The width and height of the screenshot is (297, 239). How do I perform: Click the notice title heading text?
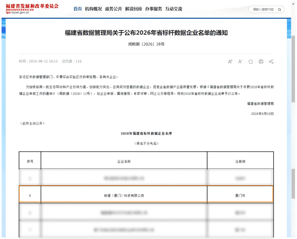click(x=146, y=33)
